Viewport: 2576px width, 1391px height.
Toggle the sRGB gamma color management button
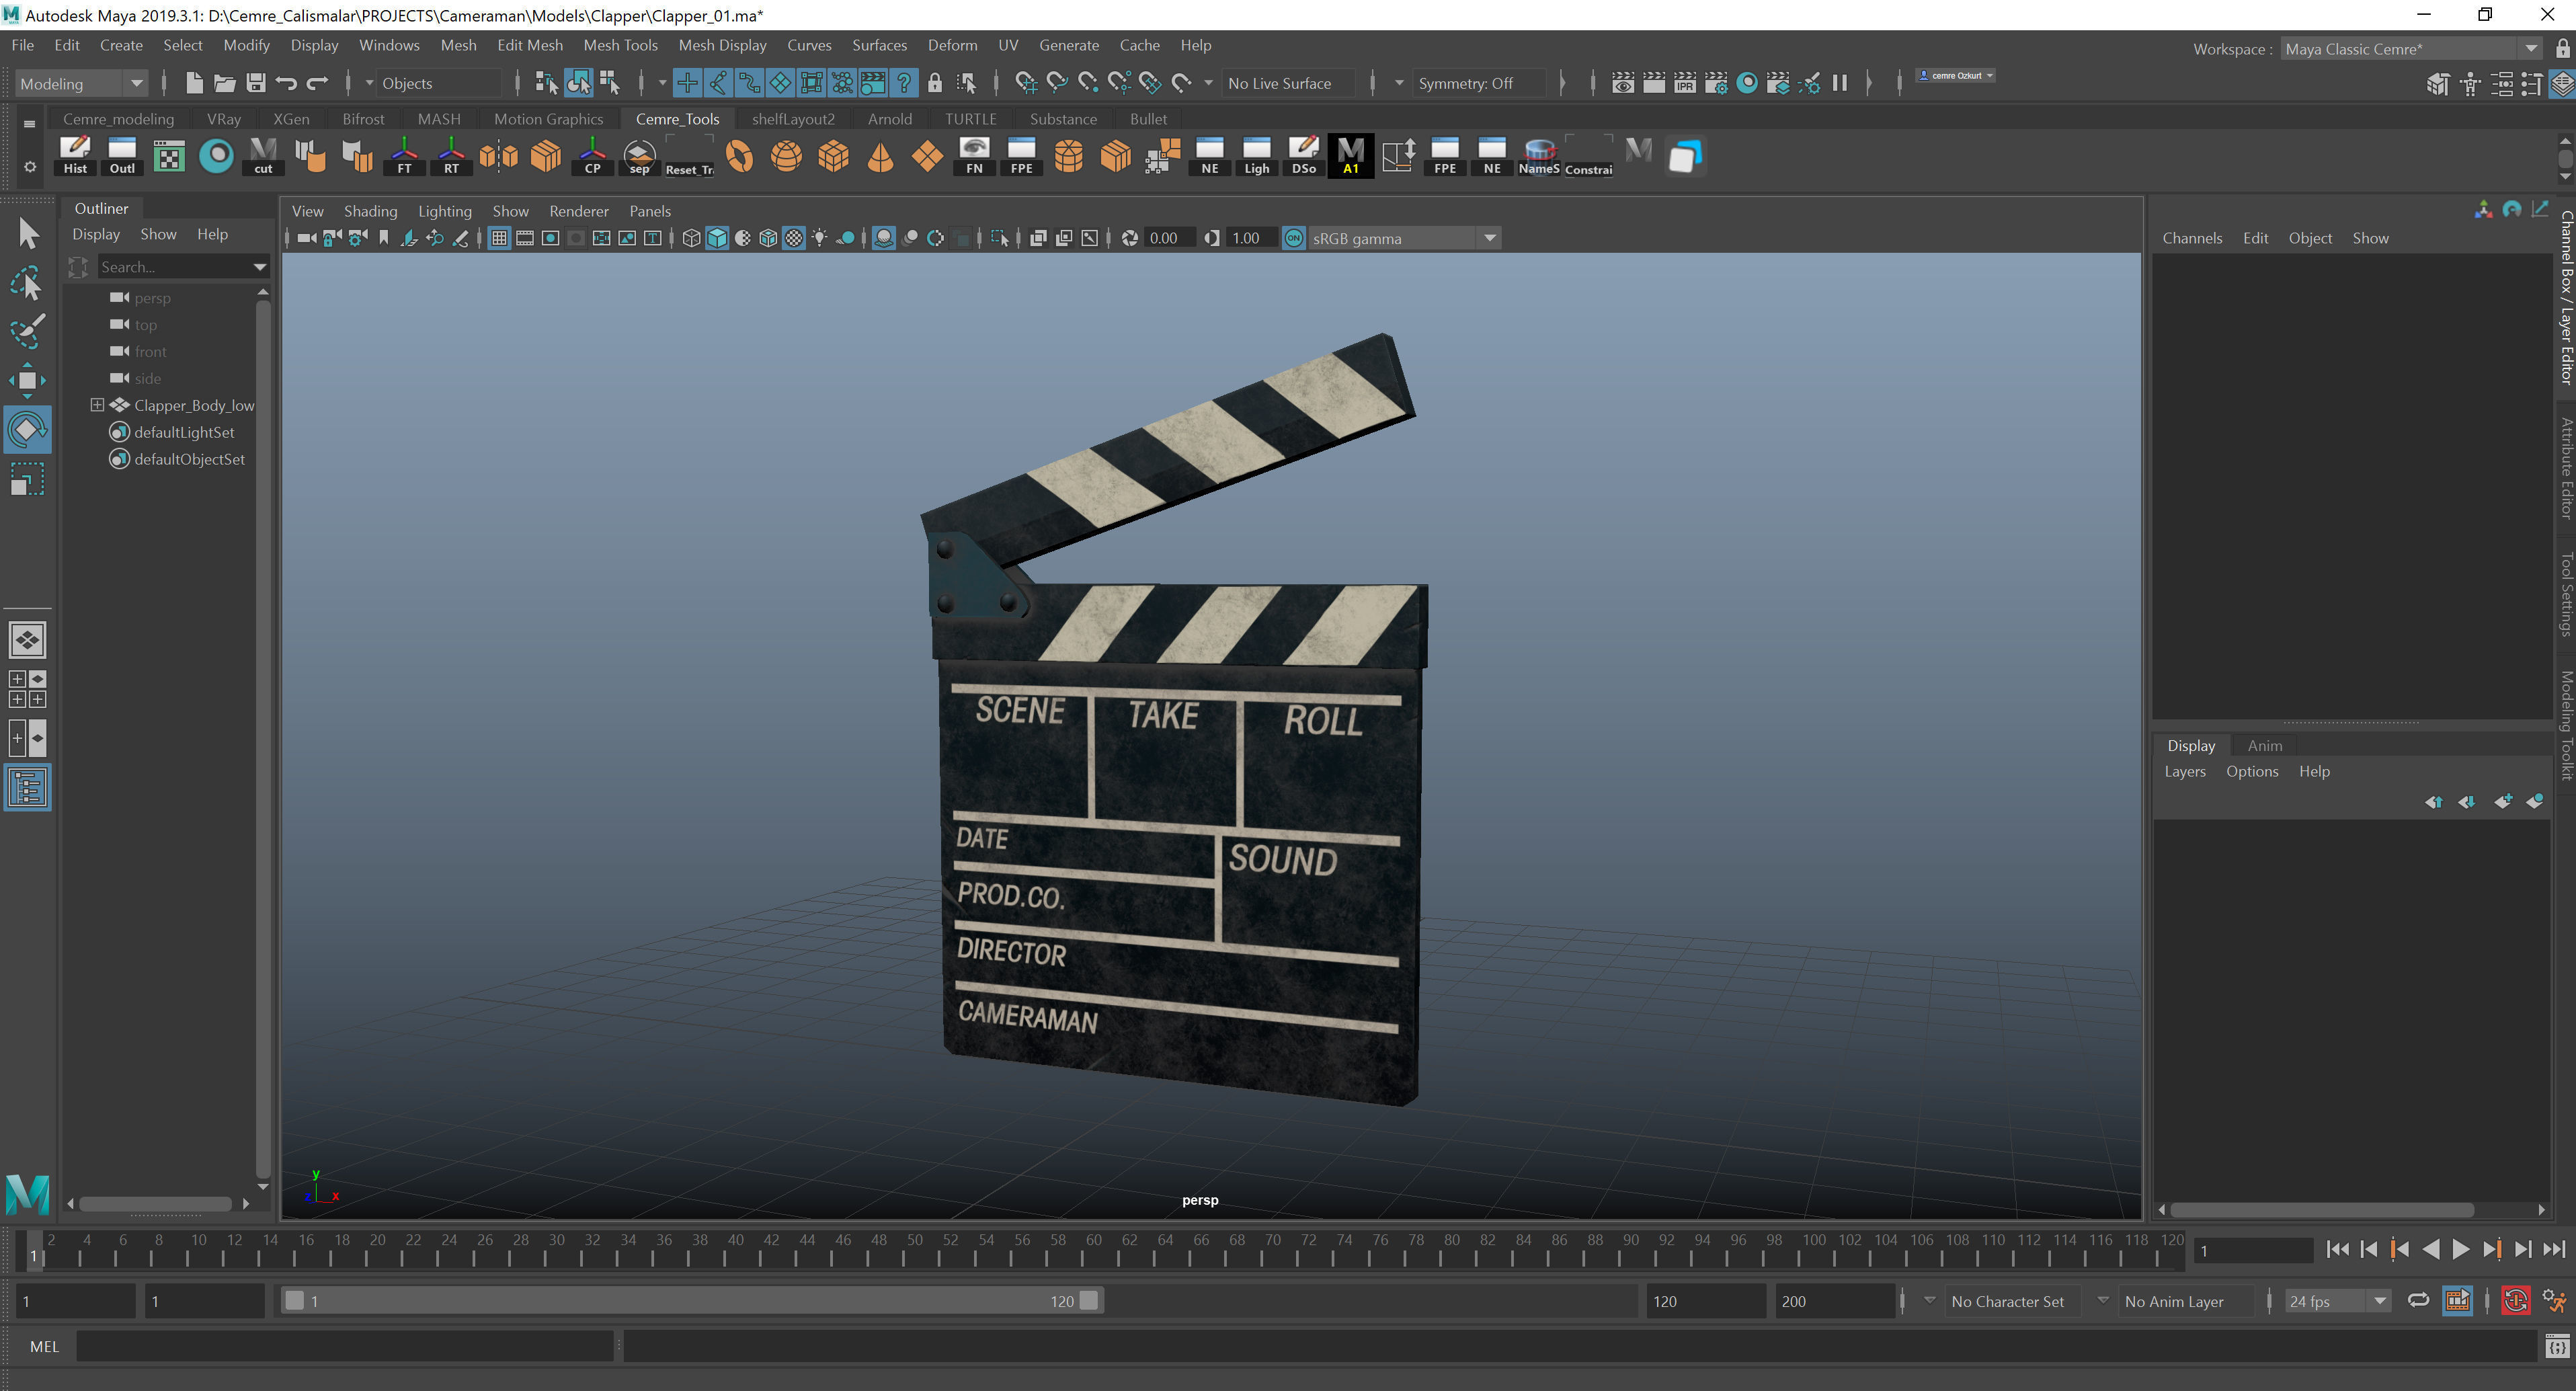point(1294,238)
